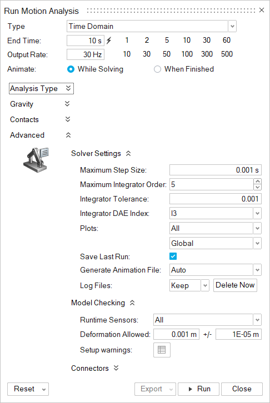Image resolution: width=270 pixels, height=403 pixels.
Task: Select the When Finished radio option
Action: tap(157, 69)
